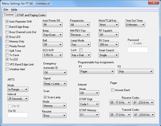Expand the HM/REV Key dropdown
161x126 pixels.
tap(80, 35)
